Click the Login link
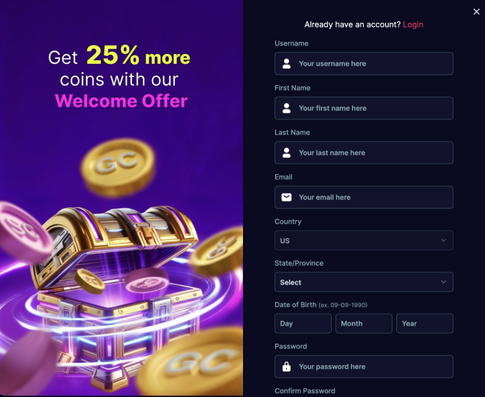 click(x=413, y=24)
